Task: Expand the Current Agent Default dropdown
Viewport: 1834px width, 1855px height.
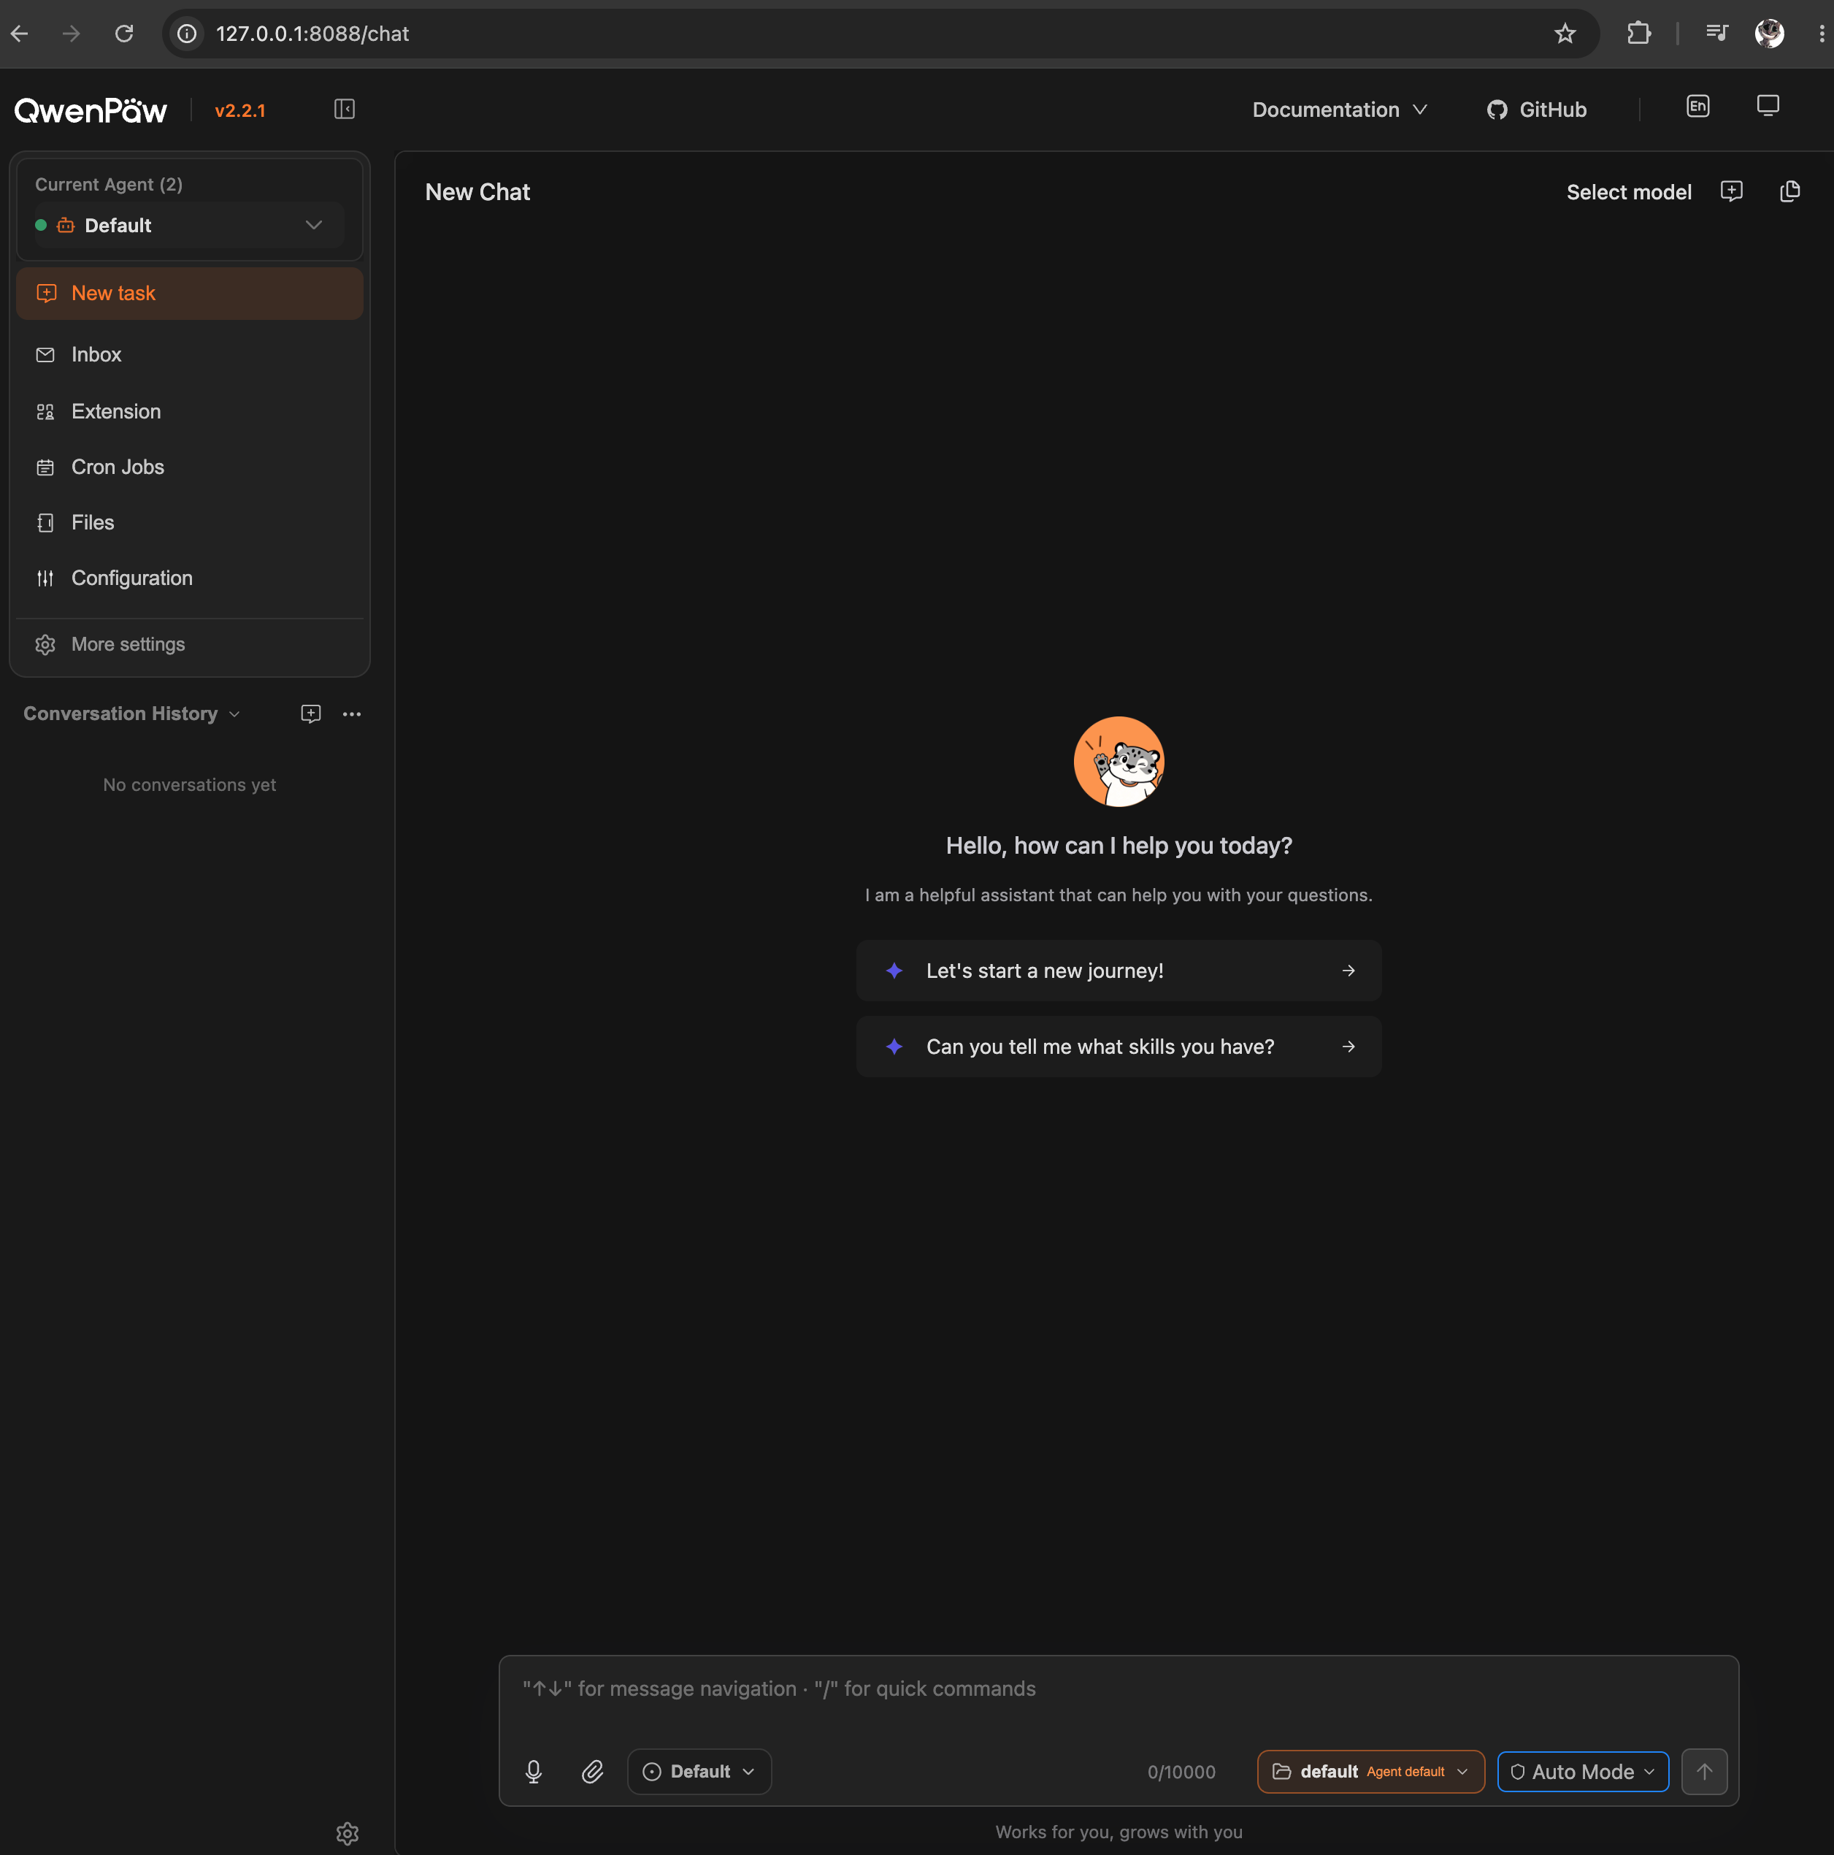Action: (x=189, y=226)
